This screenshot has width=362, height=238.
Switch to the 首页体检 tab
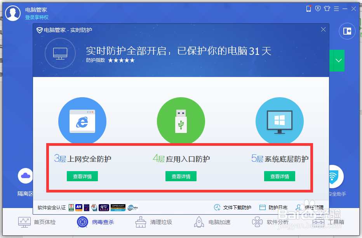[24, 222]
